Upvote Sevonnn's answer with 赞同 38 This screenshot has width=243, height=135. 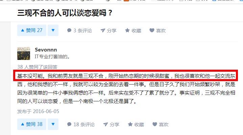(32, 124)
